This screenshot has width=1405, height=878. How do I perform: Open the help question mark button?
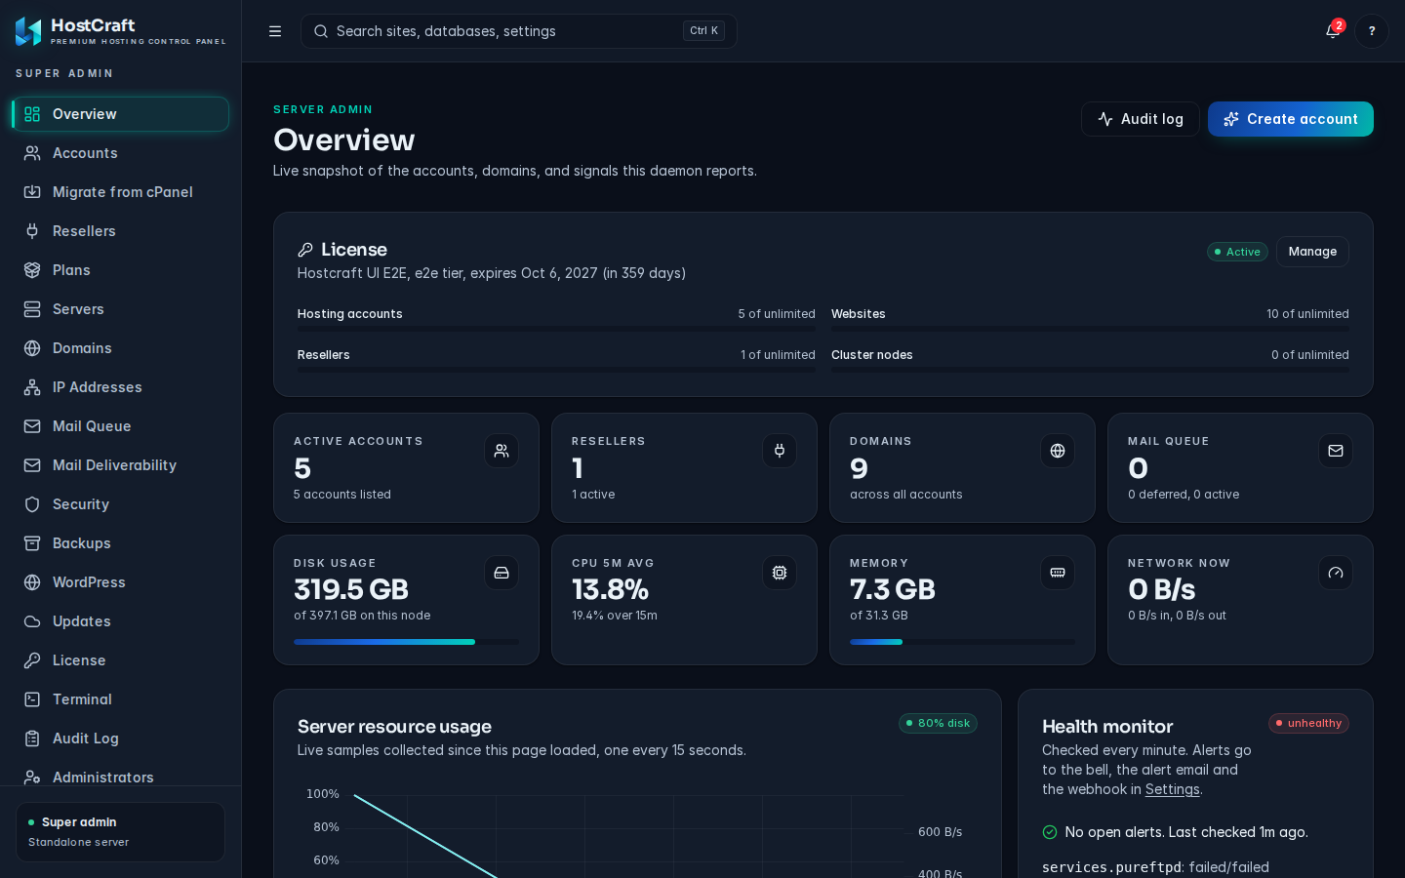1372,31
